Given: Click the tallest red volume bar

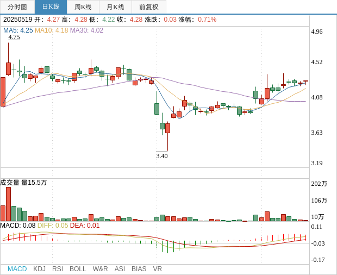Looking at the screenshot, I should point(8,204).
